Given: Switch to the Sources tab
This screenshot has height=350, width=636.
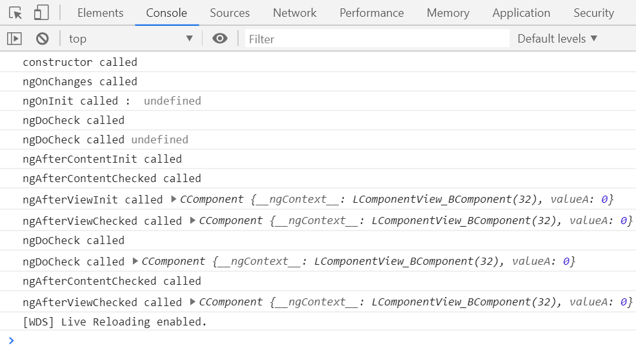Looking at the screenshot, I should [230, 13].
